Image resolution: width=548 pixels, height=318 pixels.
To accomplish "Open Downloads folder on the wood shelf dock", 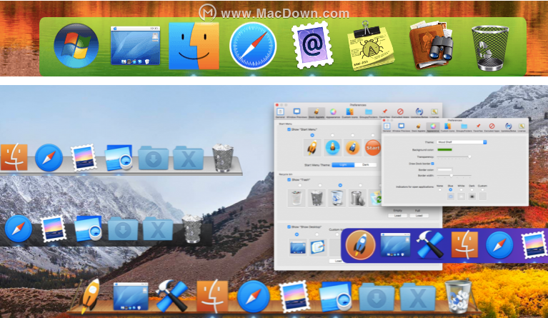I will click(x=376, y=297).
